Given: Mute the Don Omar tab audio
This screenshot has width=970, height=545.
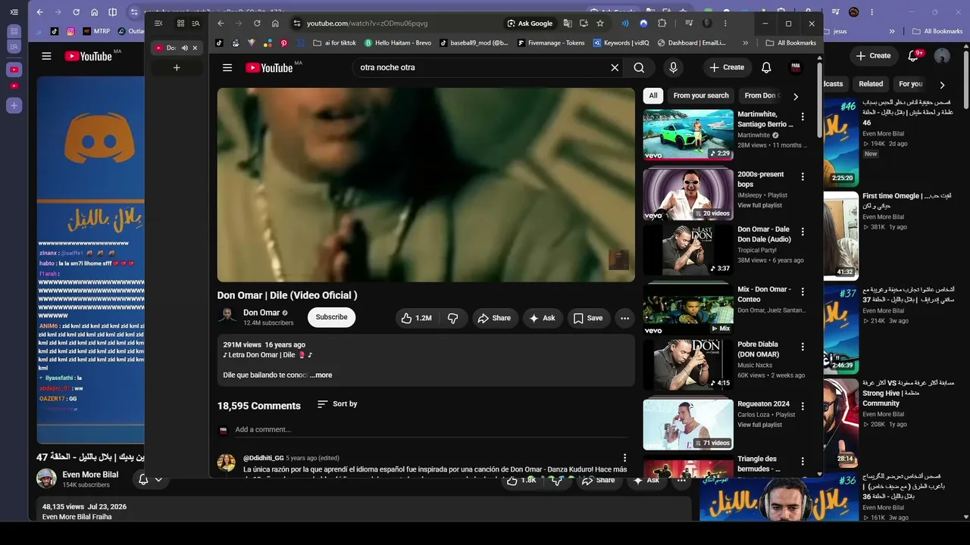Looking at the screenshot, I should 184,48.
